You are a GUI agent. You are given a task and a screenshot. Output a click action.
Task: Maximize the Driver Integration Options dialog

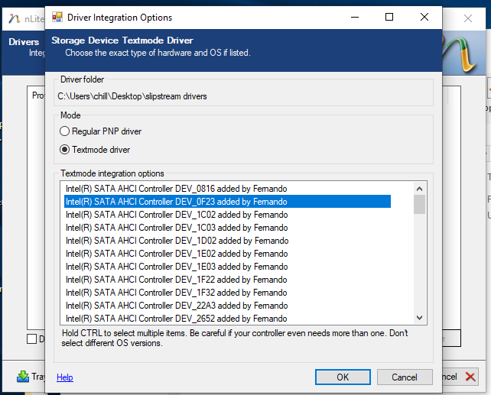click(389, 18)
